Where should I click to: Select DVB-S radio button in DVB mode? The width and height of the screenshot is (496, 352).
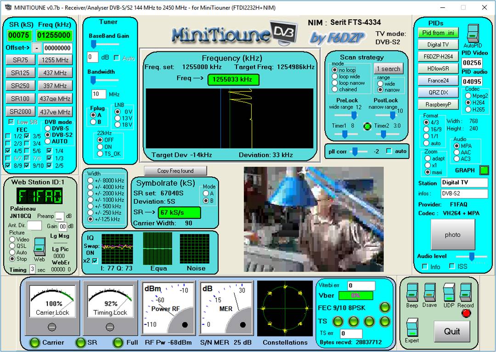[48, 129]
